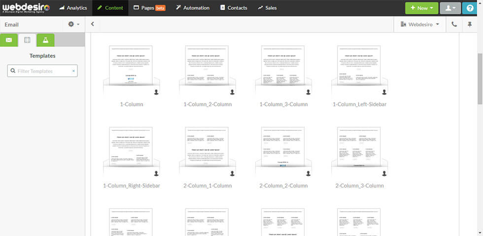Open the 1-Column_3-Column template thumbnail
This screenshot has height=236, width=483.
tap(283, 70)
